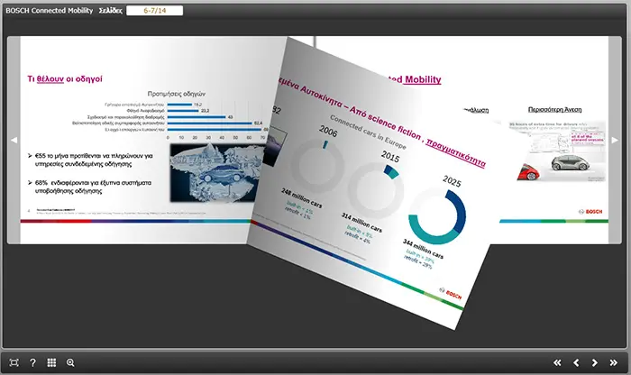
Task: Click the 2025 donut chart
Action: (437, 217)
